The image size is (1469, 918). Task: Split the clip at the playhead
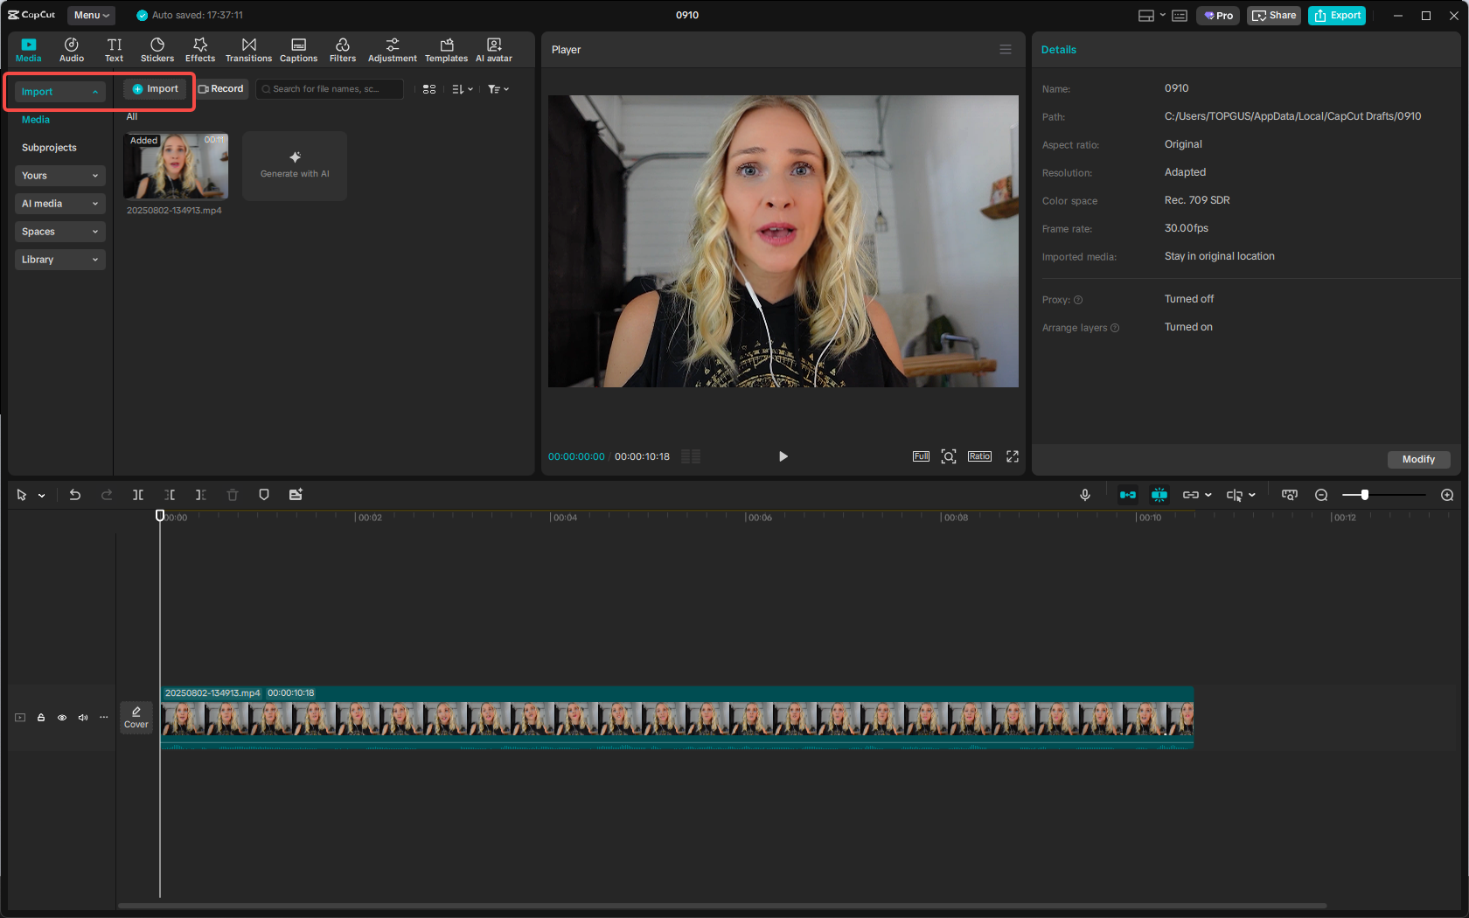tap(137, 495)
